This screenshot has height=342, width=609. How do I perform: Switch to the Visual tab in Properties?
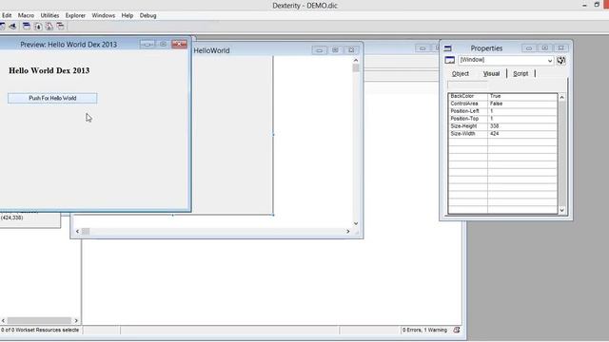[491, 74]
